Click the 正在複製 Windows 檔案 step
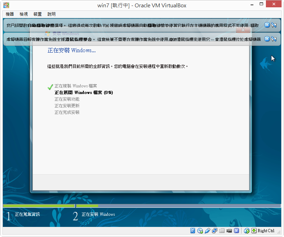284x237 pixels. [x=76, y=86]
